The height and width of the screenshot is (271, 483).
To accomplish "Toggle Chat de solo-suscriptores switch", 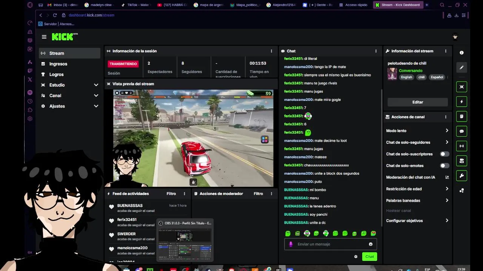I will point(445,154).
